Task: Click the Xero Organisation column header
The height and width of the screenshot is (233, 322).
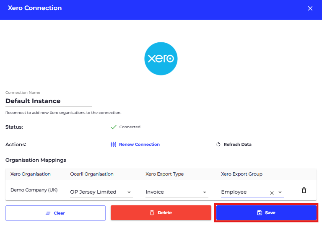Action: pyautogui.click(x=30, y=174)
